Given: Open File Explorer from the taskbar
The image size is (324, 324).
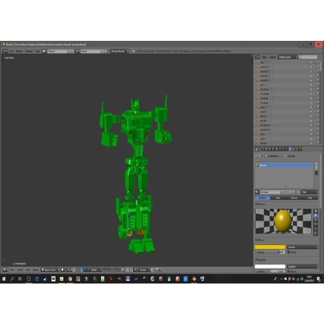Looking at the screenshot, I should point(62,279).
